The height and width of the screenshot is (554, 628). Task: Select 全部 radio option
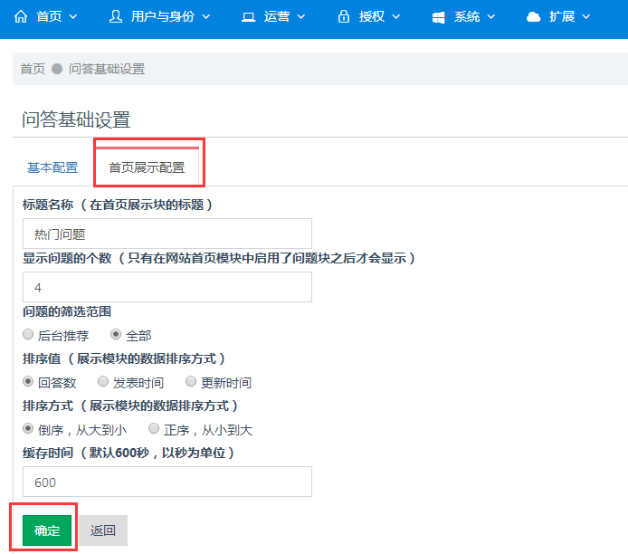(116, 334)
